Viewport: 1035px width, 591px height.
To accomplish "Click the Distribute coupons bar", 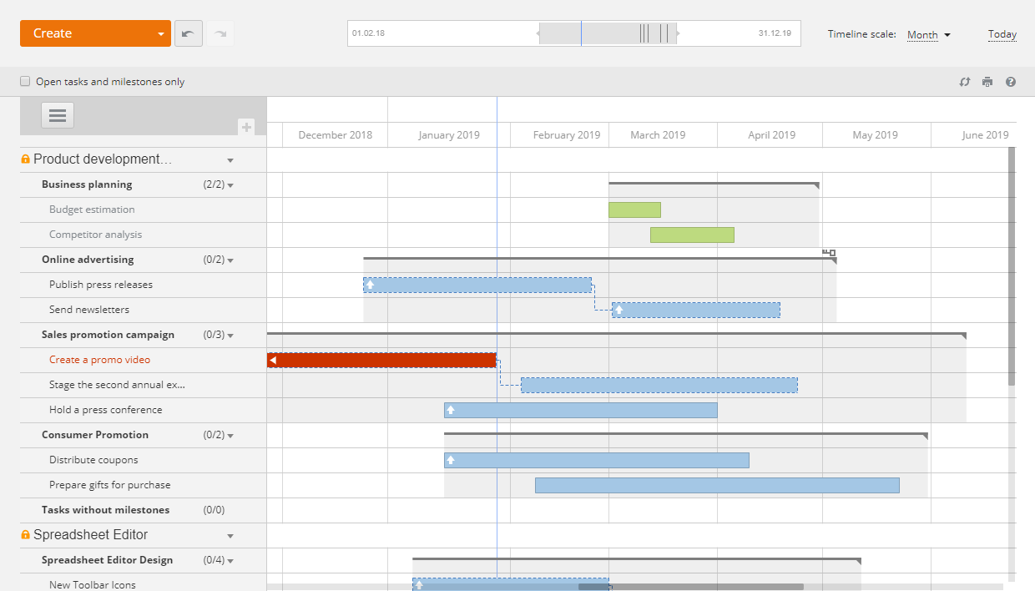I will [597, 460].
